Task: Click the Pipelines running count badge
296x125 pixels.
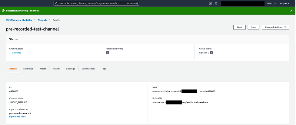Action: point(108,53)
